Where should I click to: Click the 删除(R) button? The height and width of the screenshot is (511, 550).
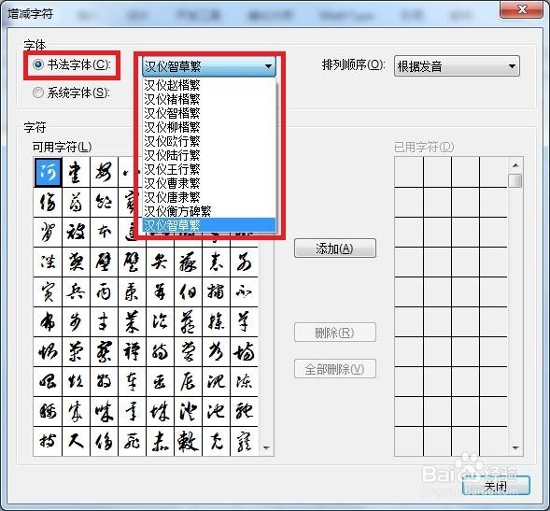tap(335, 333)
